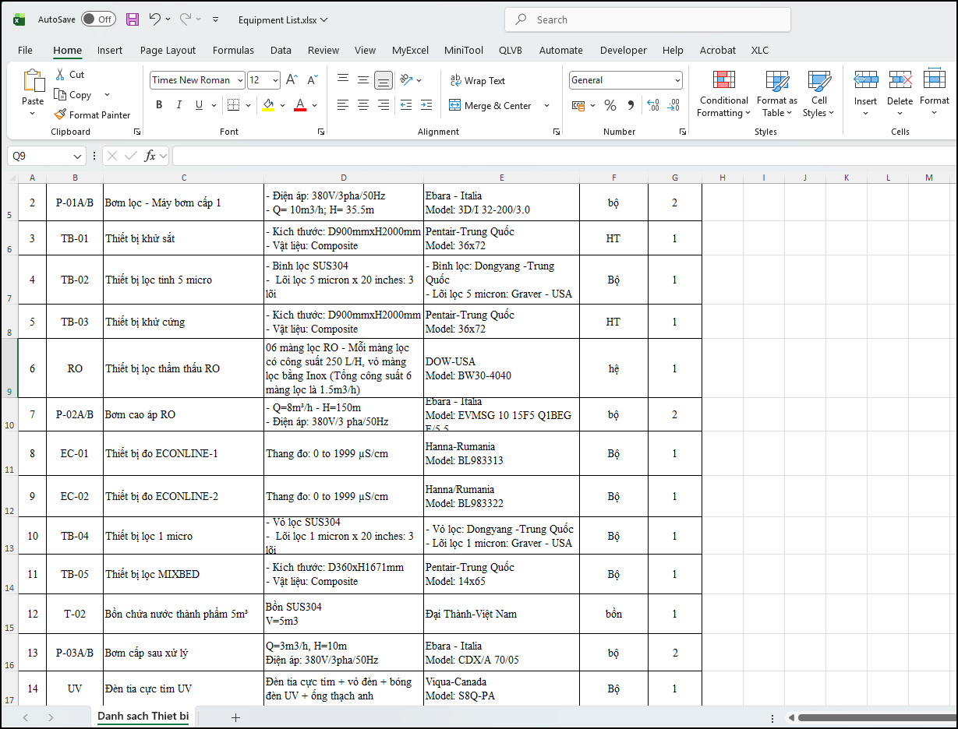Viewport: 958px width, 729px height.
Task: Switch to the Page Layout tab
Action: pyautogui.click(x=168, y=50)
